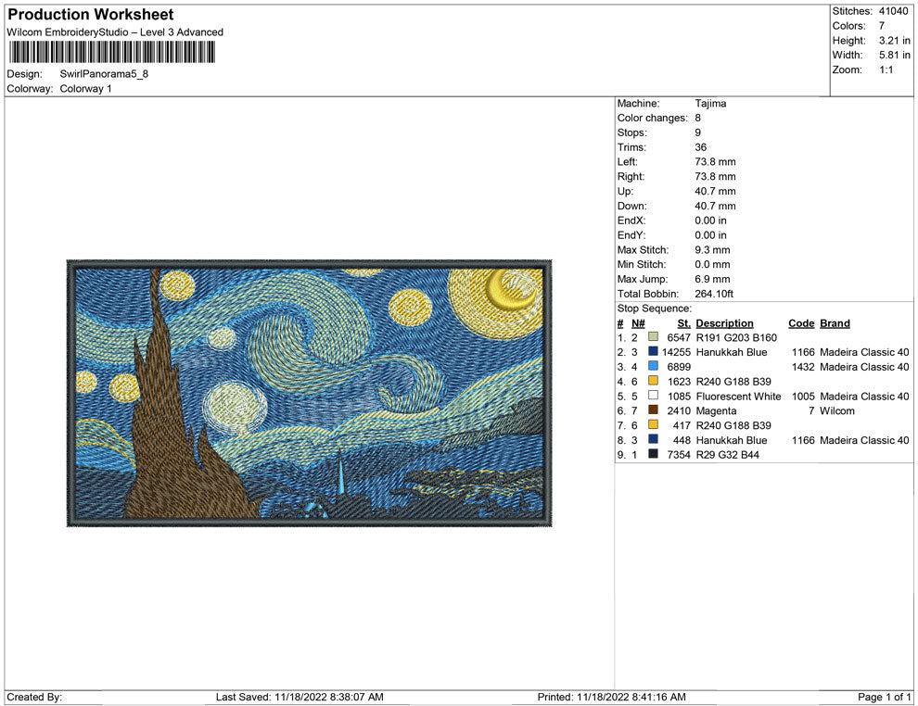Click the barcode under the worksheet title
The height and width of the screenshot is (706, 918).
pyautogui.click(x=112, y=52)
